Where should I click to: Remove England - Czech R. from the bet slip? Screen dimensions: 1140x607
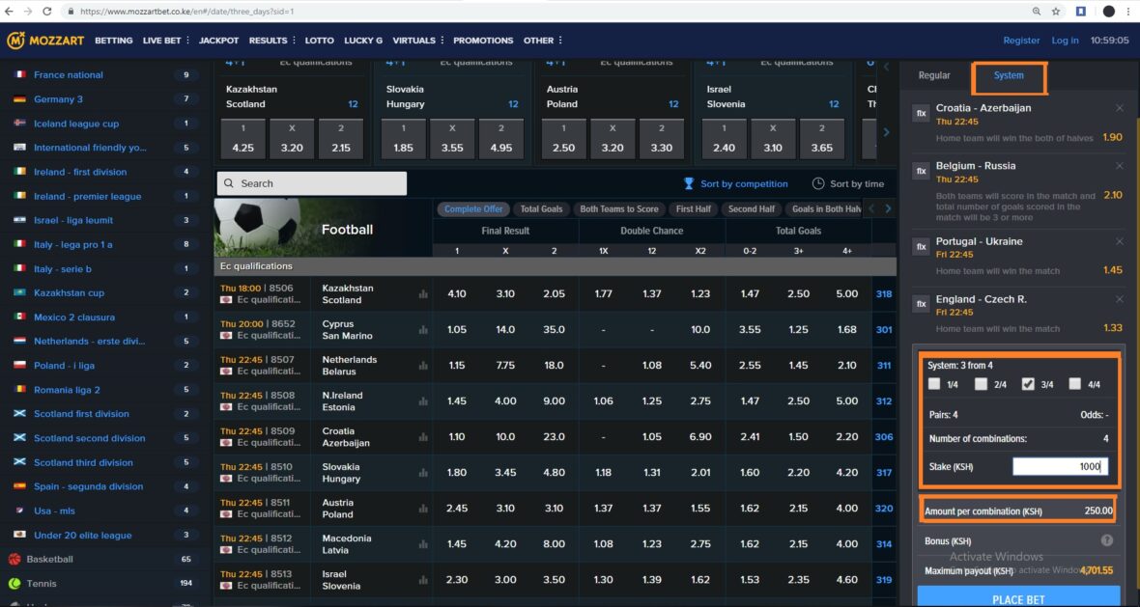pos(1120,299)
